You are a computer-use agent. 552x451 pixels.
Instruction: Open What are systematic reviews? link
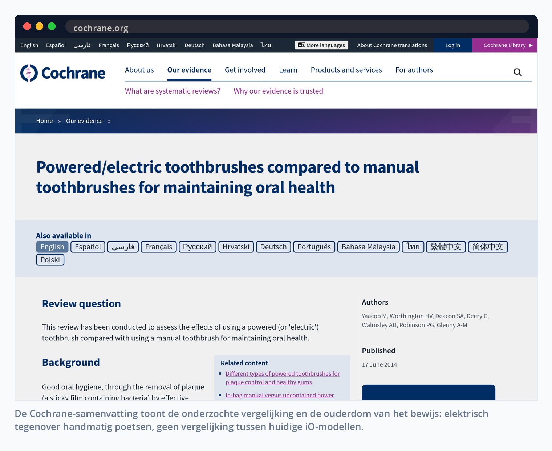coord(172,91)
